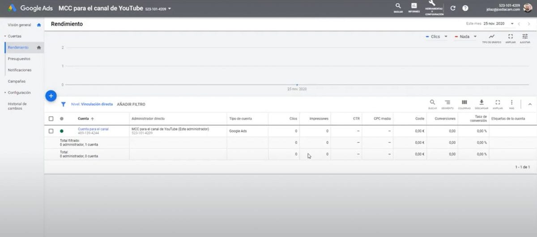Open the Nada metric dropdown

click(466, 37)
